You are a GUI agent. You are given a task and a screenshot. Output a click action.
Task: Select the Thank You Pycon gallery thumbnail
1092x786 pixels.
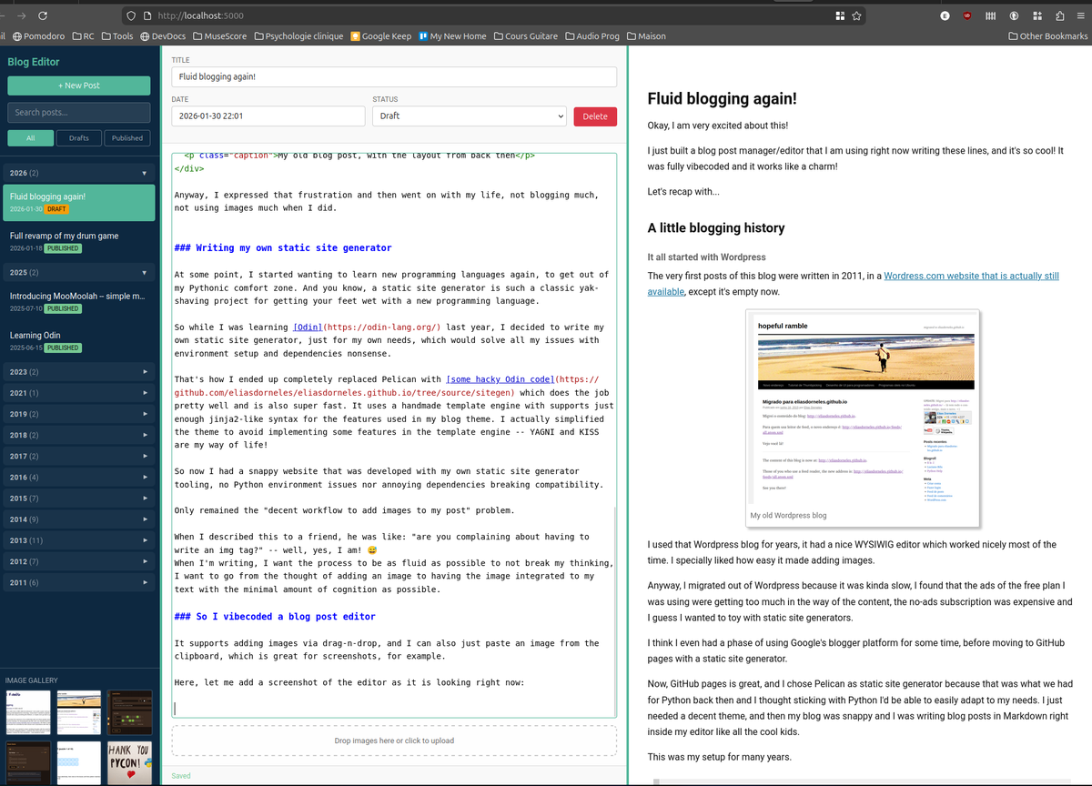click(132, 762)
